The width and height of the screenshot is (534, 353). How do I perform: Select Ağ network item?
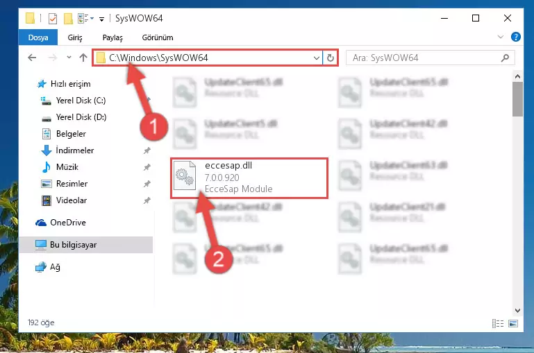48,267
